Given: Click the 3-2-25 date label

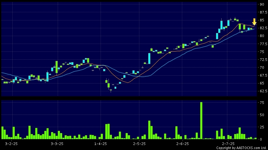Looking at the screenshot, I should coord(11,144).
